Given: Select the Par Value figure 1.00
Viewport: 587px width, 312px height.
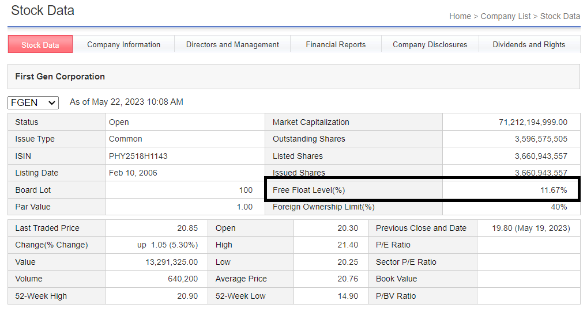Looking at the screenshot, I should click(245, 207).
